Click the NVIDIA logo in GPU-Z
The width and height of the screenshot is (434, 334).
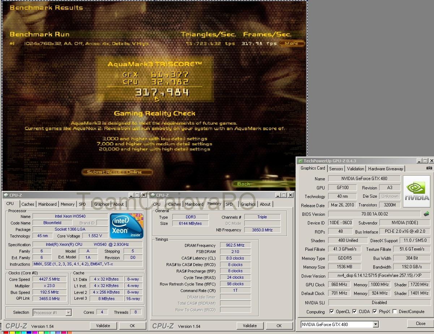click(x=417, y=191)
